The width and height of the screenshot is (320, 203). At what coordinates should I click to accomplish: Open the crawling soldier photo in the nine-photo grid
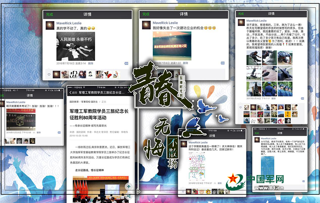click(285, 58)
